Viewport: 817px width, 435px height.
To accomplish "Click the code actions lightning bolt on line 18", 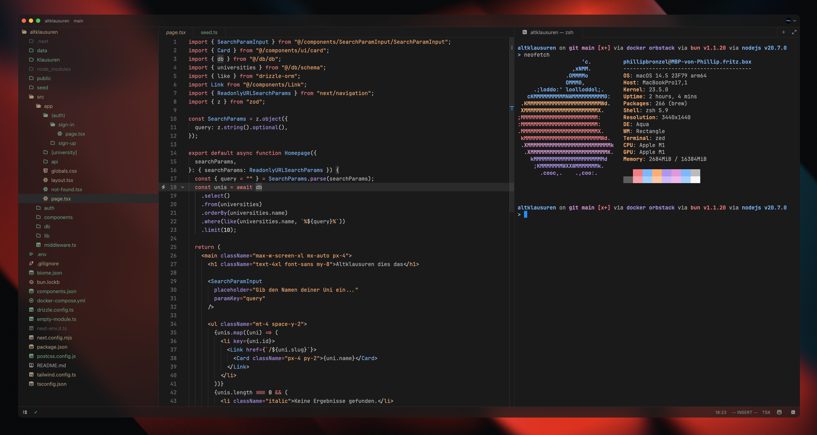I will [x=163, y=187].
